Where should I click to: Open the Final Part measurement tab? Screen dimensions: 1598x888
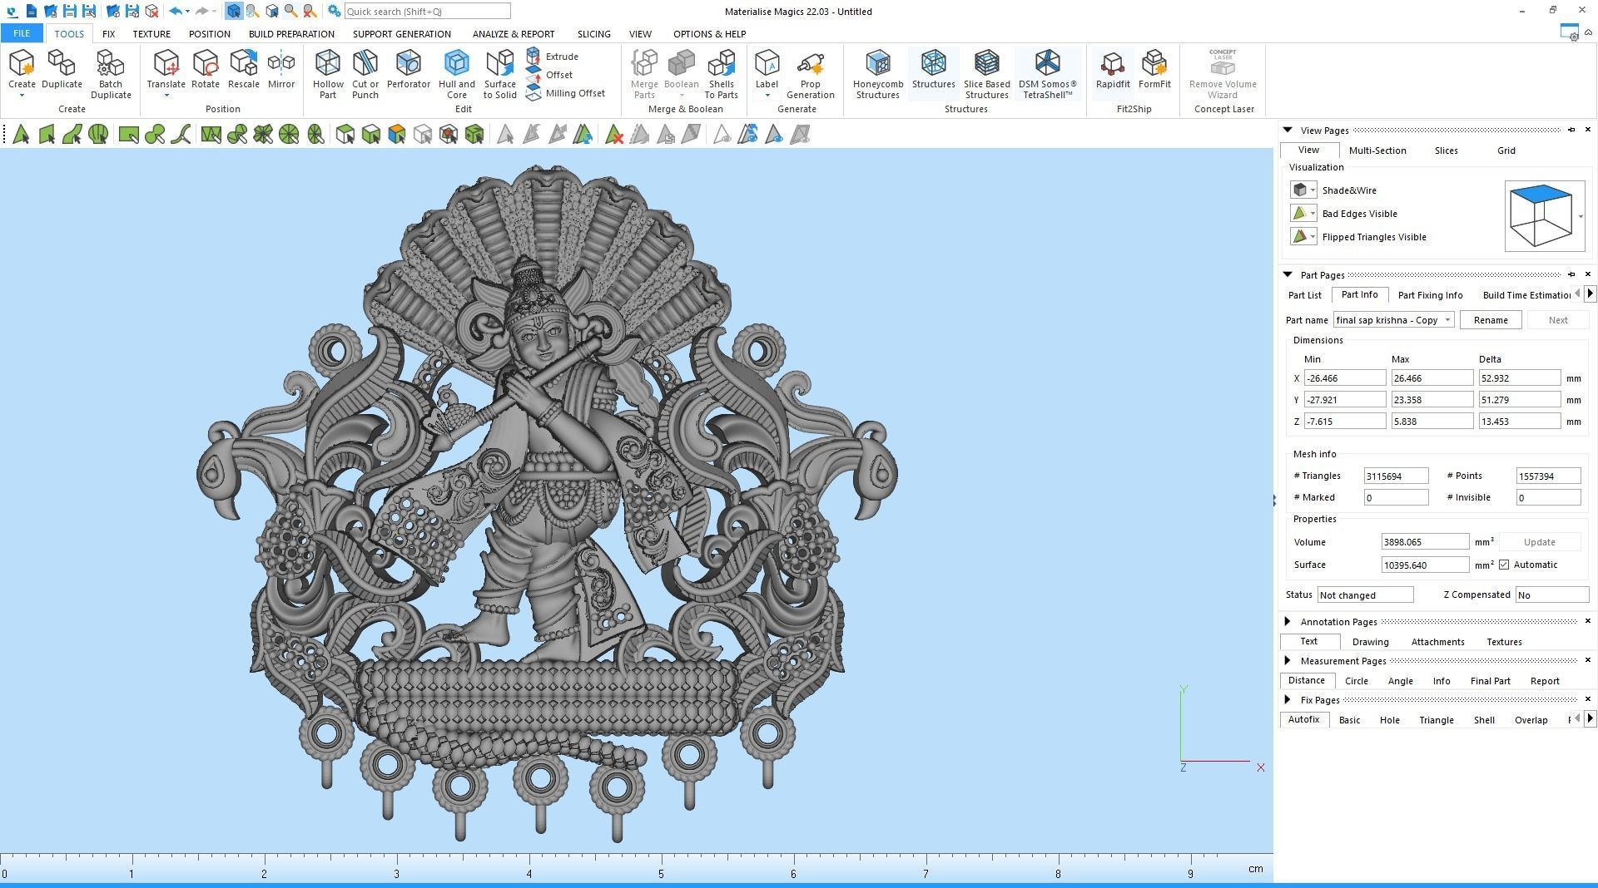1490,681
